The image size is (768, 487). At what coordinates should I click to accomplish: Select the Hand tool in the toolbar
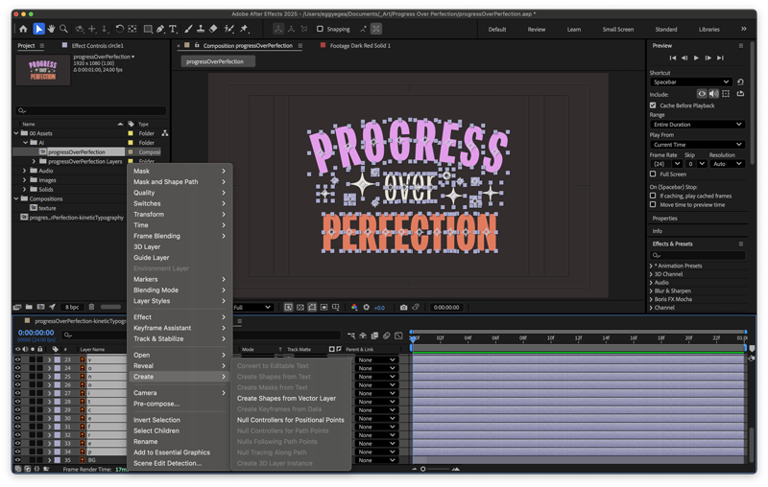(x=52, y=29)
